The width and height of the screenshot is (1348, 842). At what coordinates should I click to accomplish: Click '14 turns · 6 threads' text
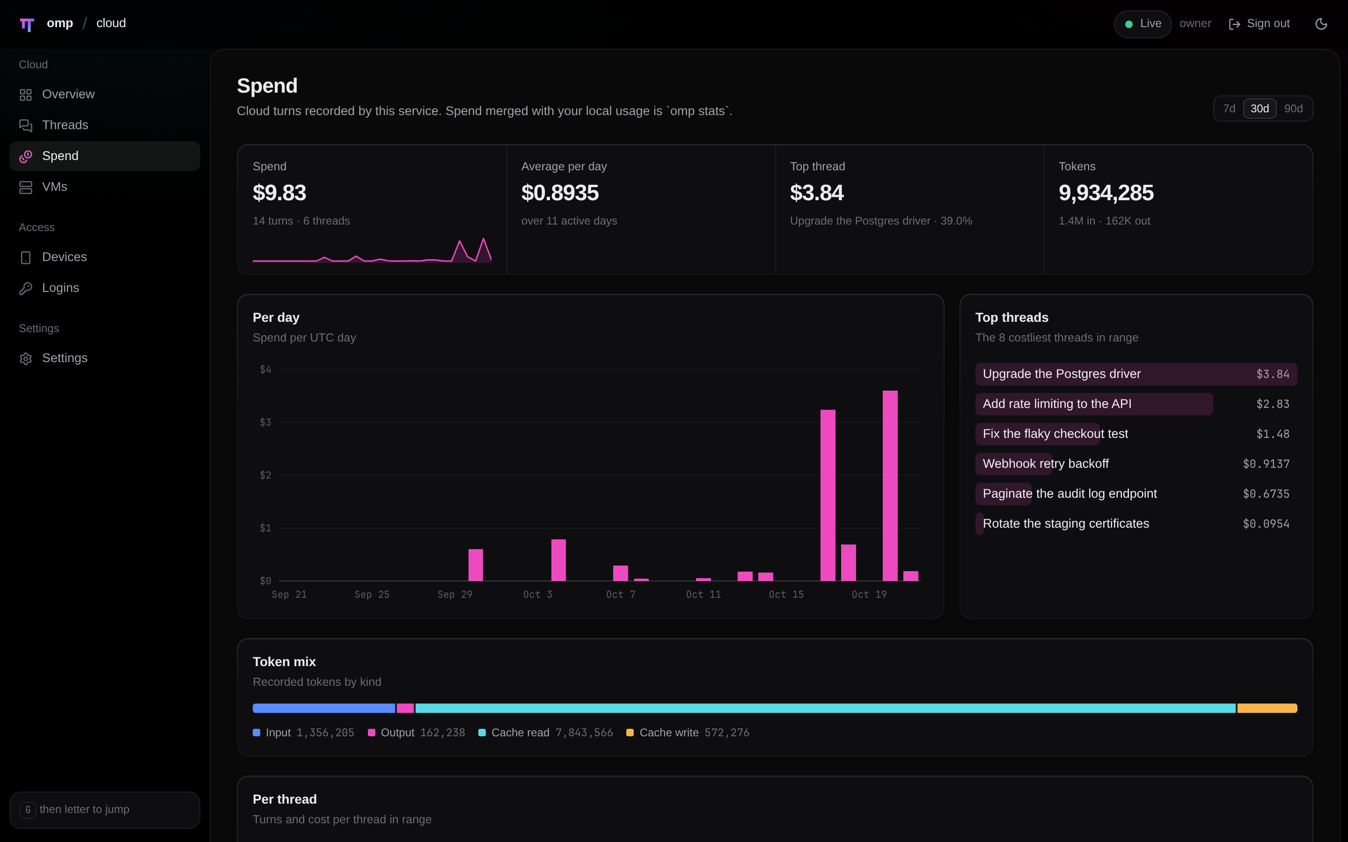[x=301, y=221]
